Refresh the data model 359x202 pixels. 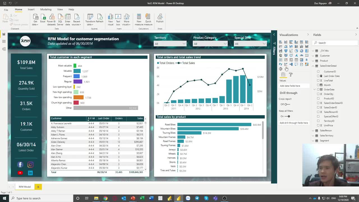click(x=100, y=19)
